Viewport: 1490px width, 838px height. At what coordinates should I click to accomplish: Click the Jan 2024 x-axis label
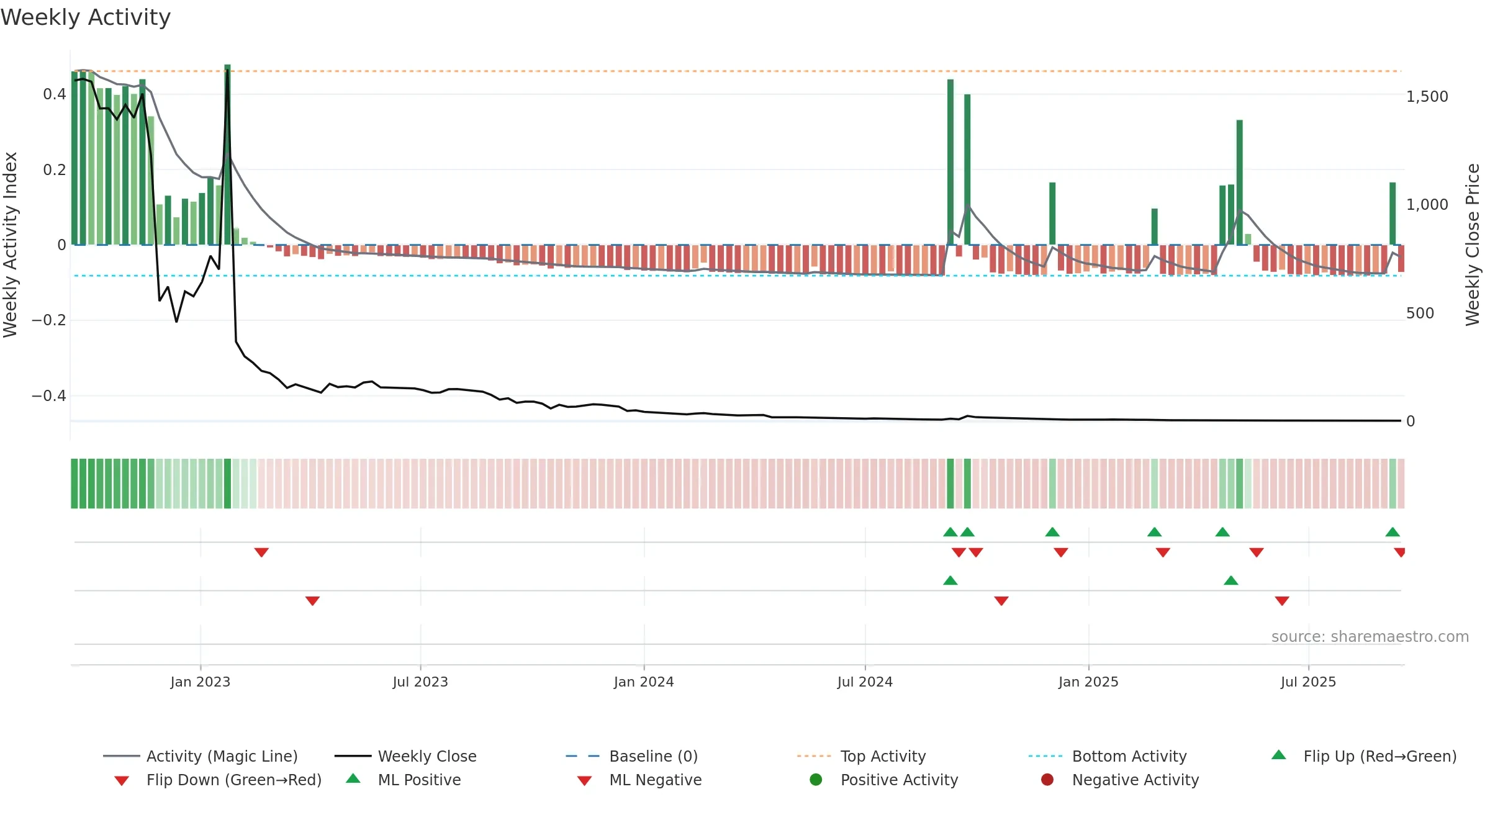[644, 682]
